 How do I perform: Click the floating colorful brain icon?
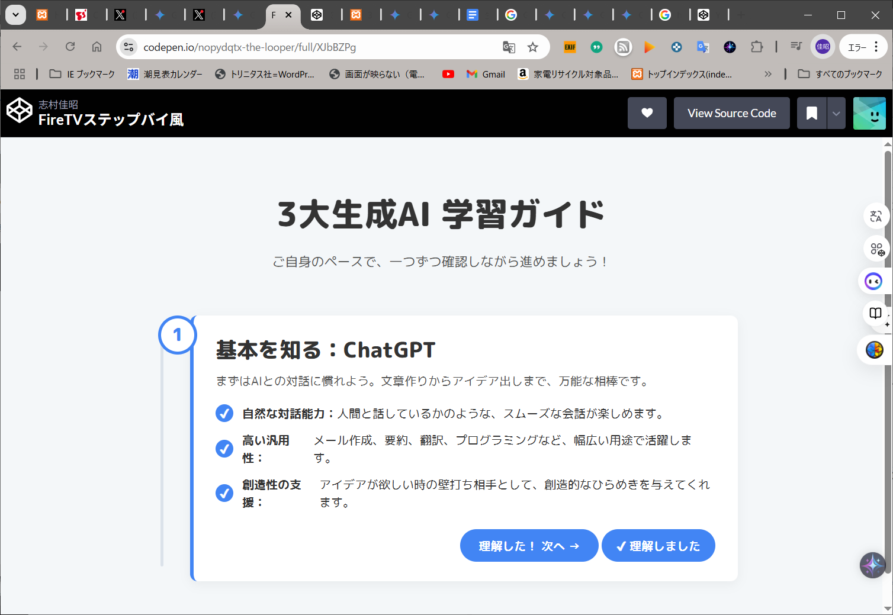click(x=874, y=350)
